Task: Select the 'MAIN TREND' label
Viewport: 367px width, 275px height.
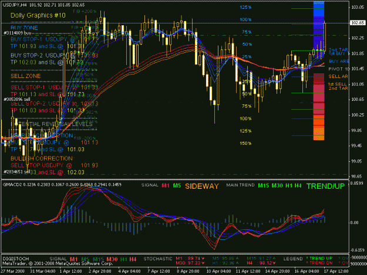Action: [240, 185]
